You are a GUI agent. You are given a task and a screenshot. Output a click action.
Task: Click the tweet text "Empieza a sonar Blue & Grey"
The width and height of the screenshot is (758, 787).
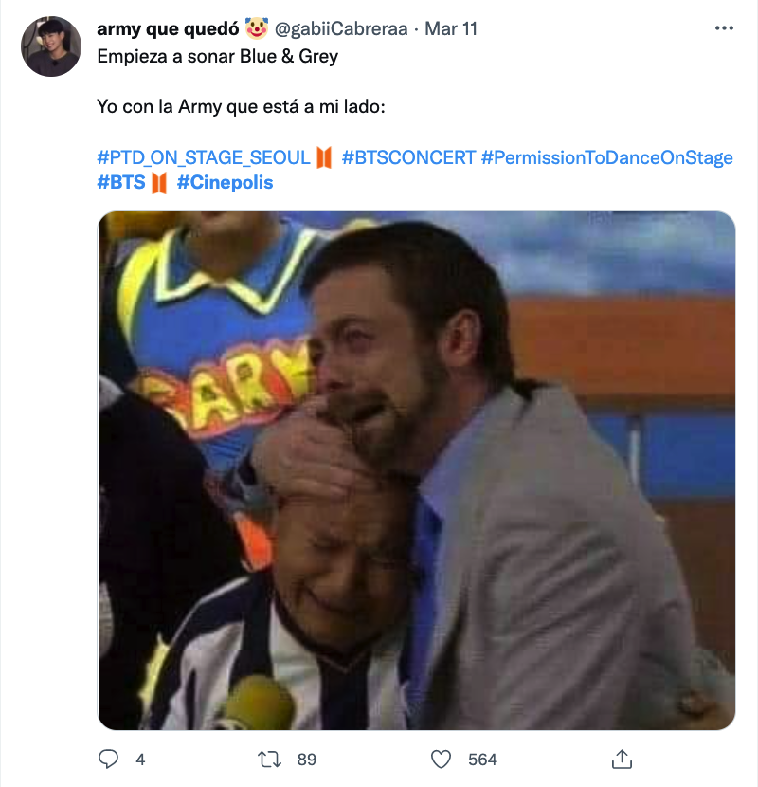click(218, 55)
